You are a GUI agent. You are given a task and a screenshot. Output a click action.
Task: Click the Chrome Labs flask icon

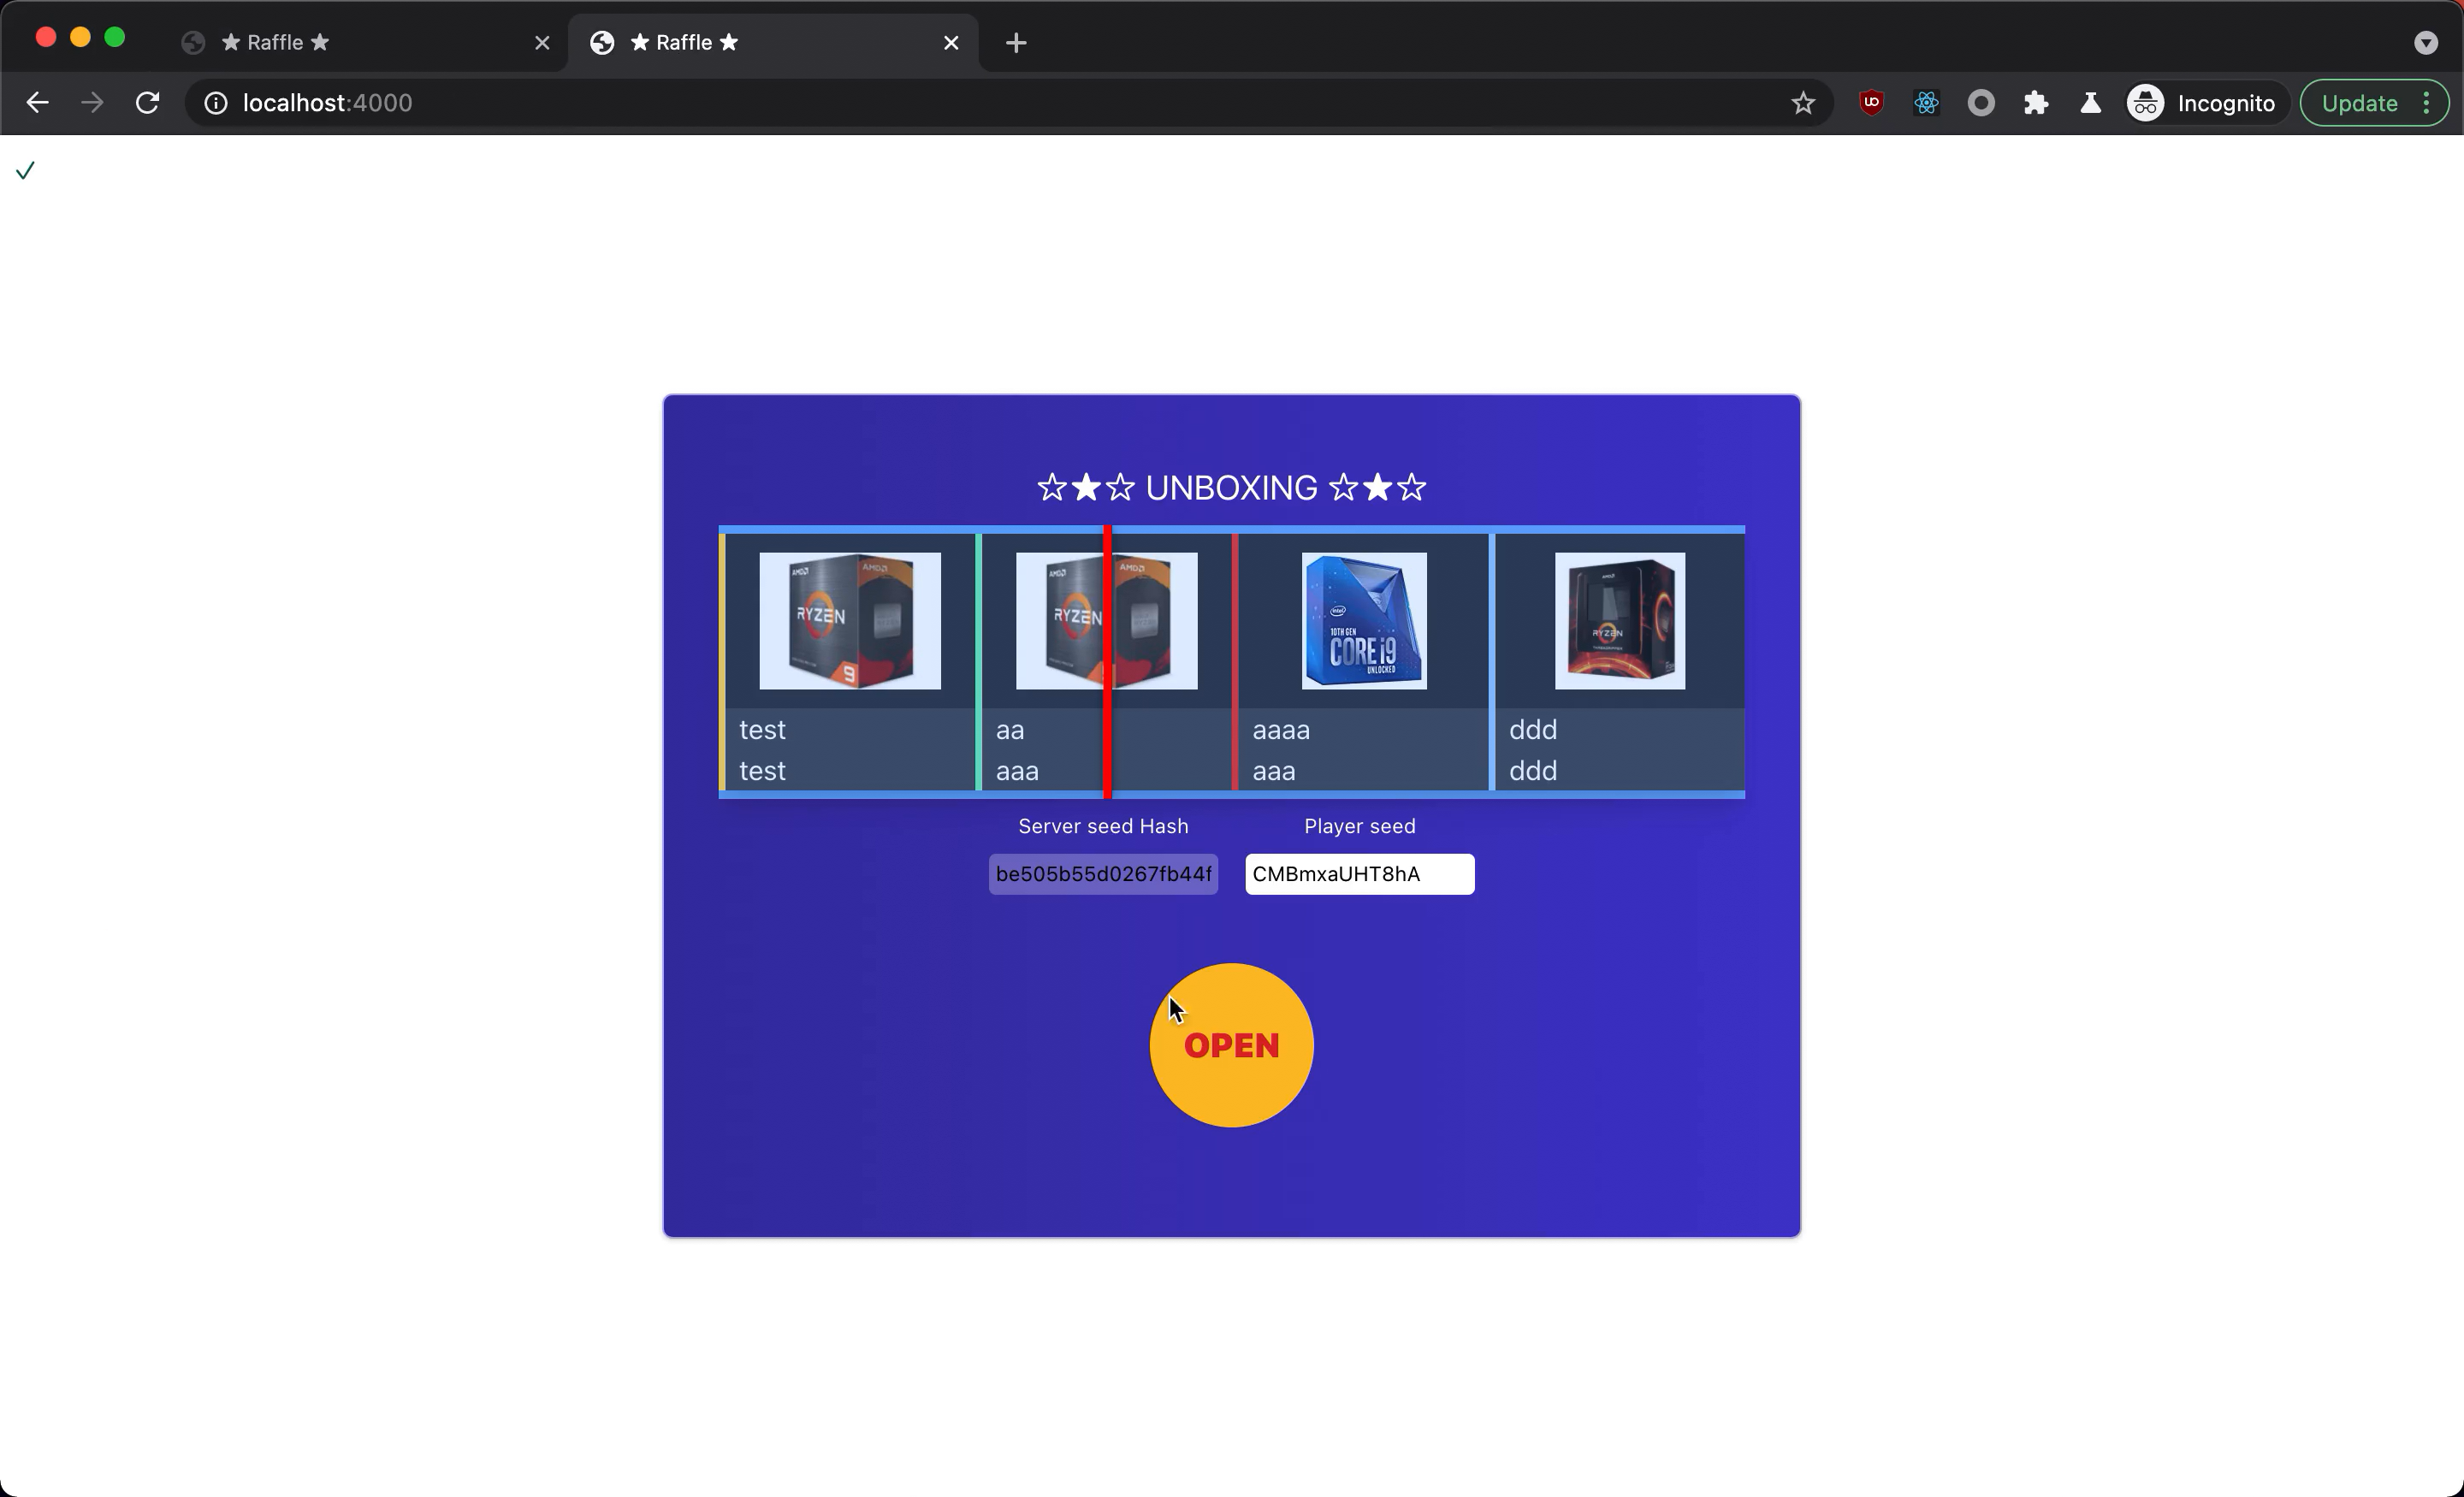(x=2090, y=103)
